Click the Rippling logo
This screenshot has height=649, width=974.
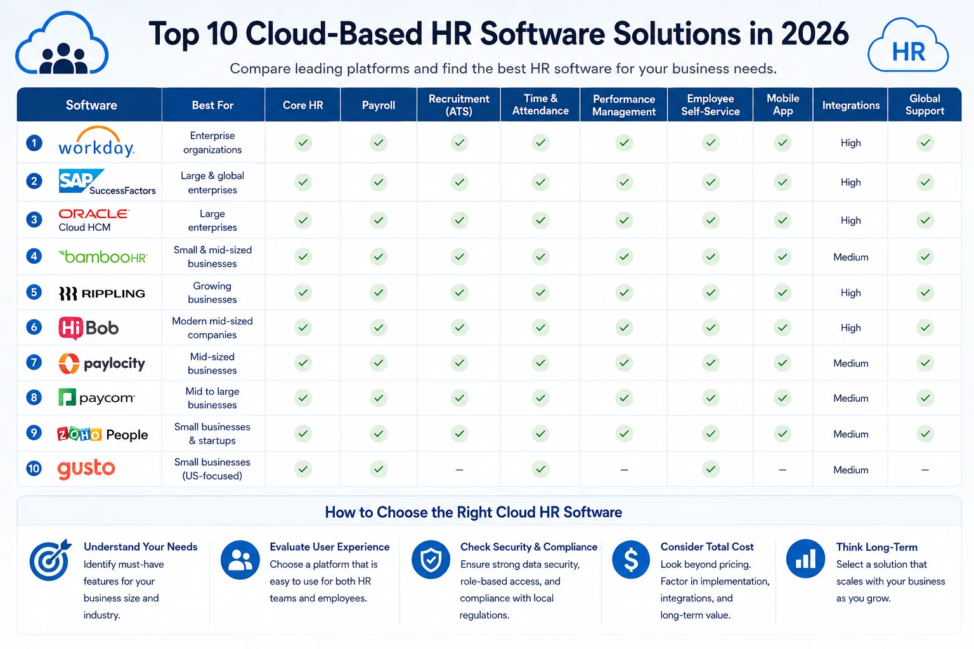102,293
